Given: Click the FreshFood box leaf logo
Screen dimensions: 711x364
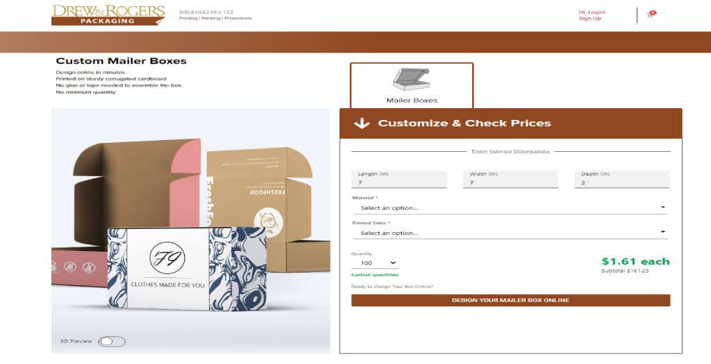Looking at the screenshot, I should point(269,223).
